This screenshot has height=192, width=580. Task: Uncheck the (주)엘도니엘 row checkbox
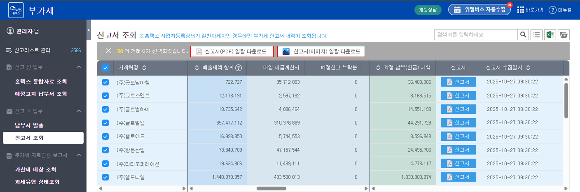point(105,177)
